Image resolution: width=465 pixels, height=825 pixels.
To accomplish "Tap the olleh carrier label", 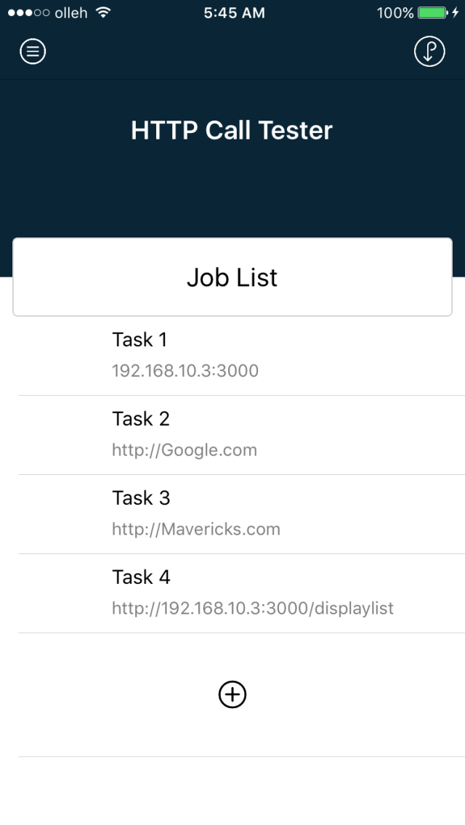I will (x=70, y=12).
